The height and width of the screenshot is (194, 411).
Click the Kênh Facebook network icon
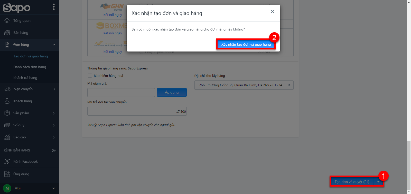(x=7, y=161)
